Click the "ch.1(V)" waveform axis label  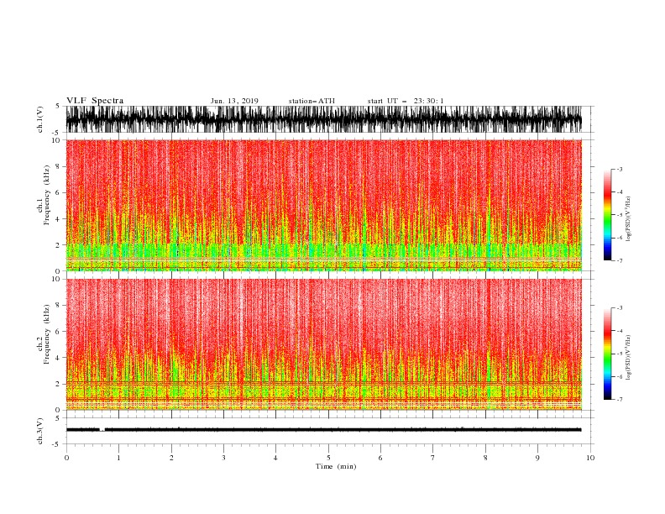(x=40, y=119)
